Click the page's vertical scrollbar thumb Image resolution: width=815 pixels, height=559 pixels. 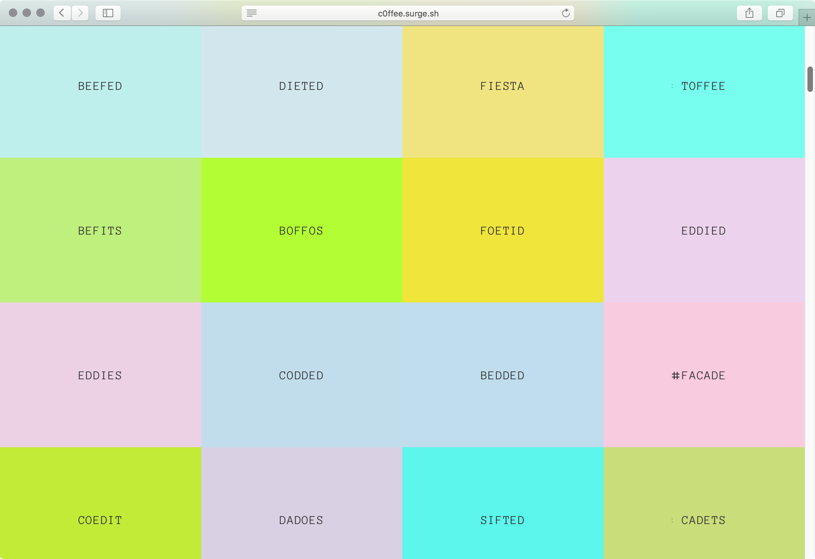(810, 79)
